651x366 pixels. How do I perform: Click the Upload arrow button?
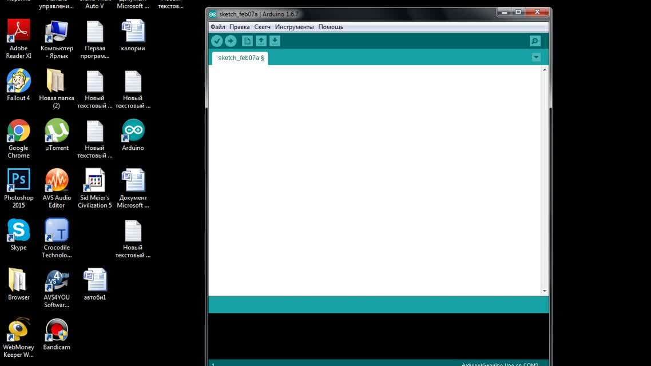click(231, 41)
